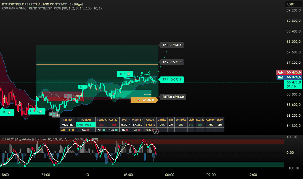Select the CSO Harmonic Trend Synergy indicator legend

[x=52, y=8]
